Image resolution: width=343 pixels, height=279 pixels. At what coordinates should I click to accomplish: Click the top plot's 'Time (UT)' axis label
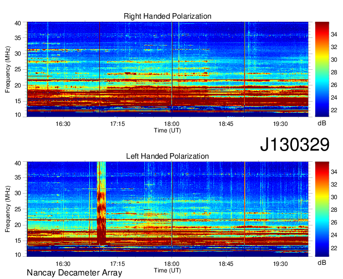click(167, 130)
